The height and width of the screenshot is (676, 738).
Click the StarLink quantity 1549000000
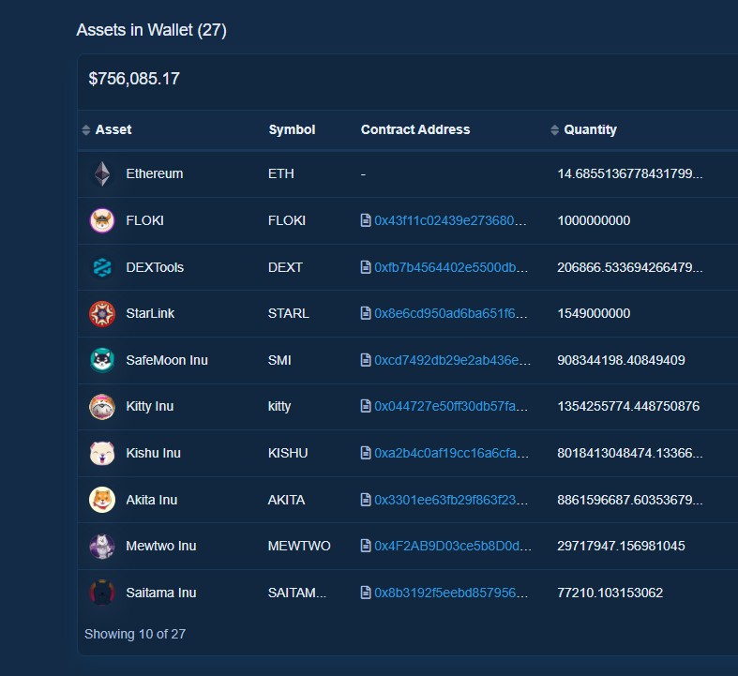point(594,313)
